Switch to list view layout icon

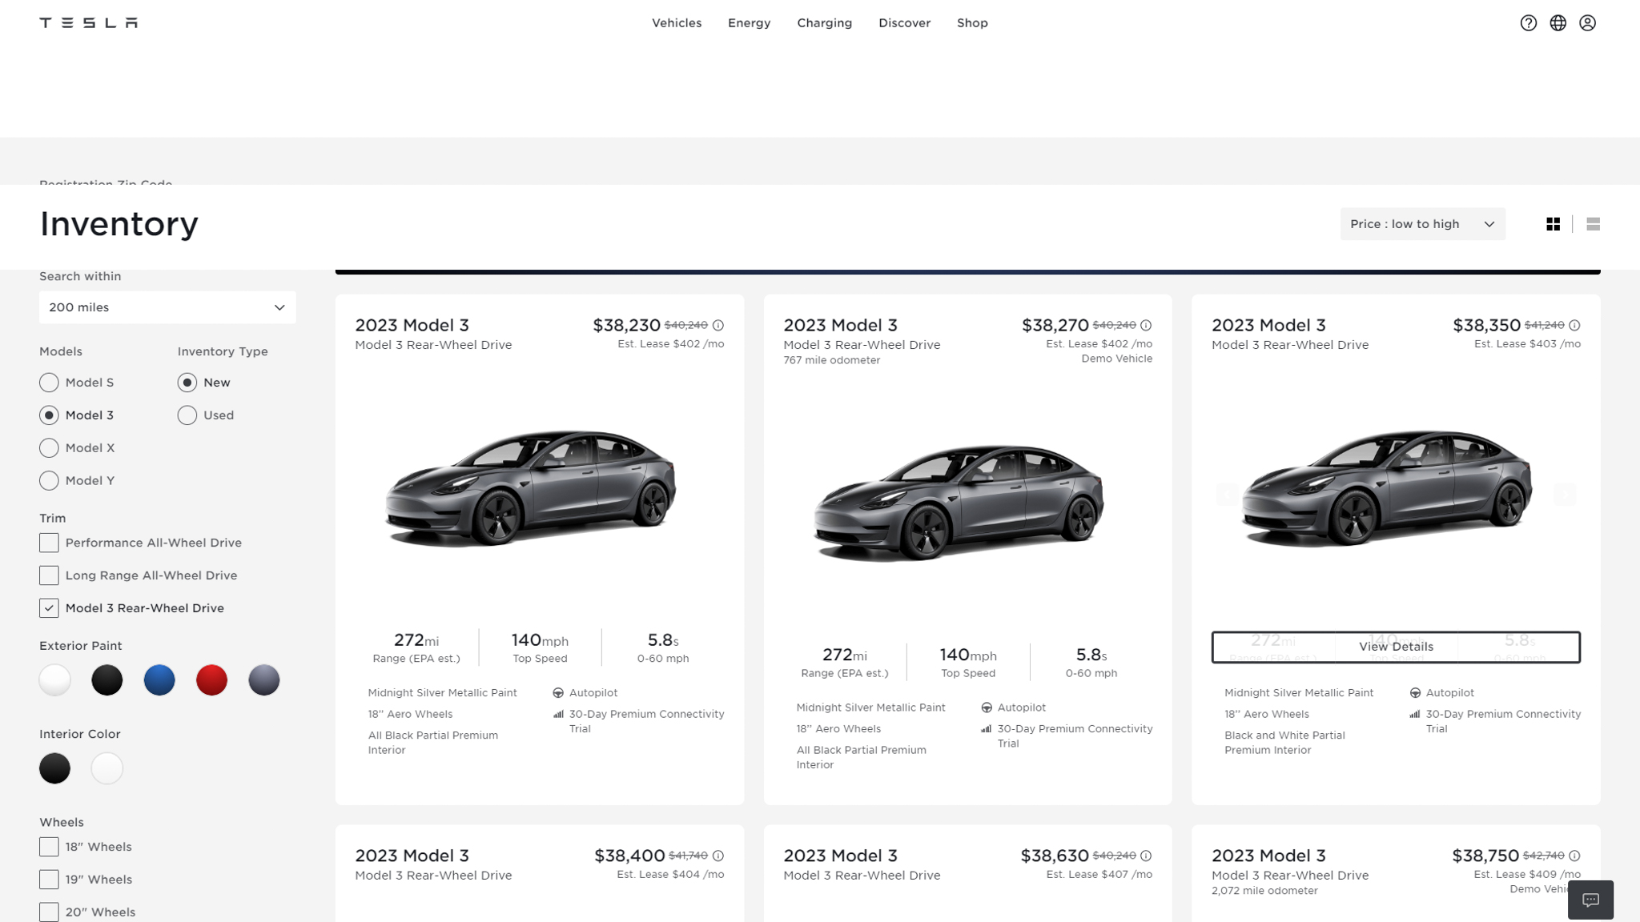coord(1593,224)
